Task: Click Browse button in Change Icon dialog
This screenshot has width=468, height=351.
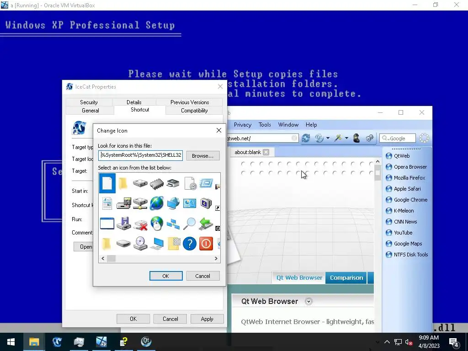Action: [x=202, y=156]
